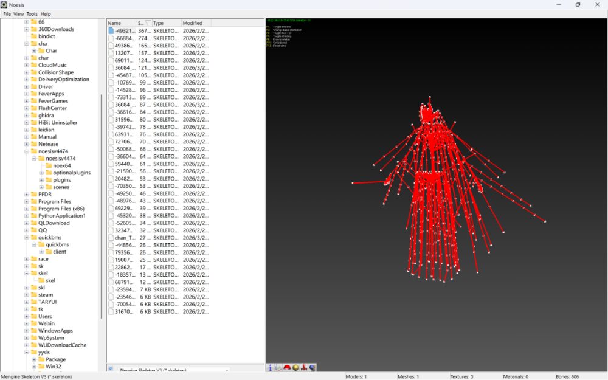Expand the optionalplugins folder
Image resolution: width=608 pixels, height=380 pixels.
(41, 173)
